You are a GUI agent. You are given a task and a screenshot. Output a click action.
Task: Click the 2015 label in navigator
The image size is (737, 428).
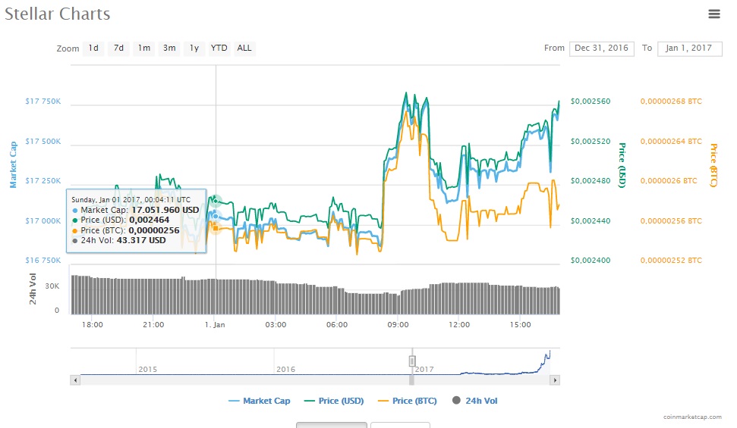pyautogui.click(x=147, y=370)
